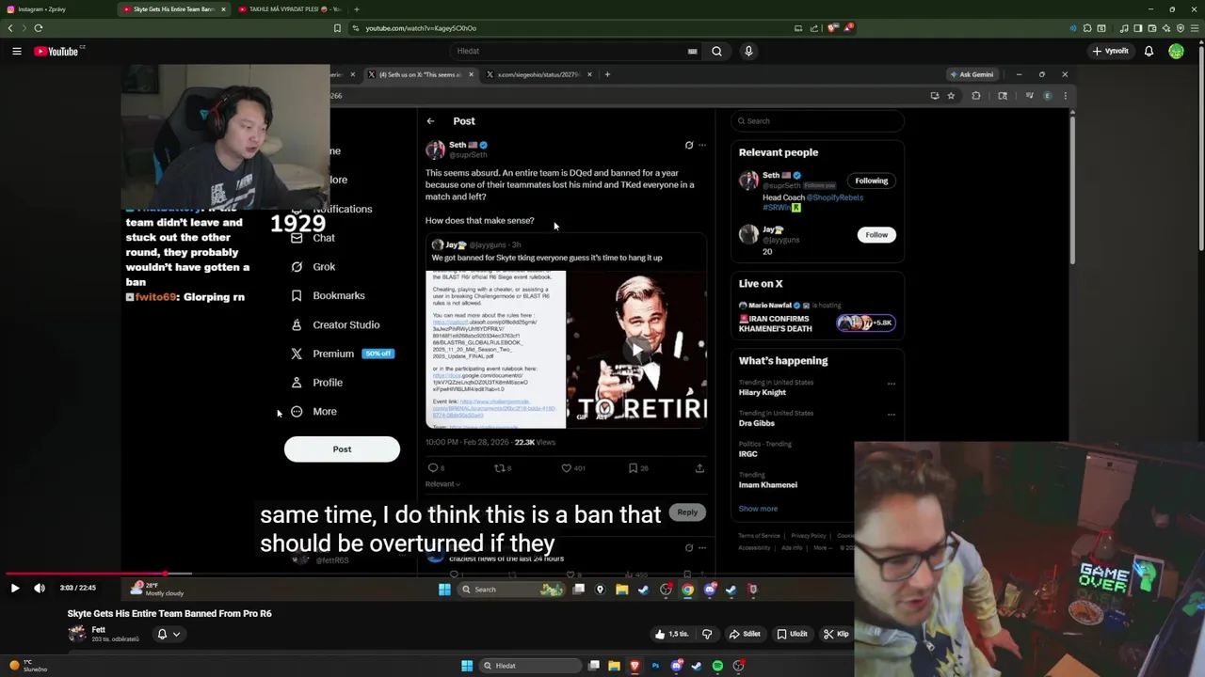Open the Vytvořit create button
This screenshot has width=1205, height=677.
[1111, 51]
